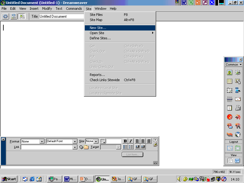Browse for link file folder icon
The width and height of the screenshot is (244, 183).
click(86, 147)
